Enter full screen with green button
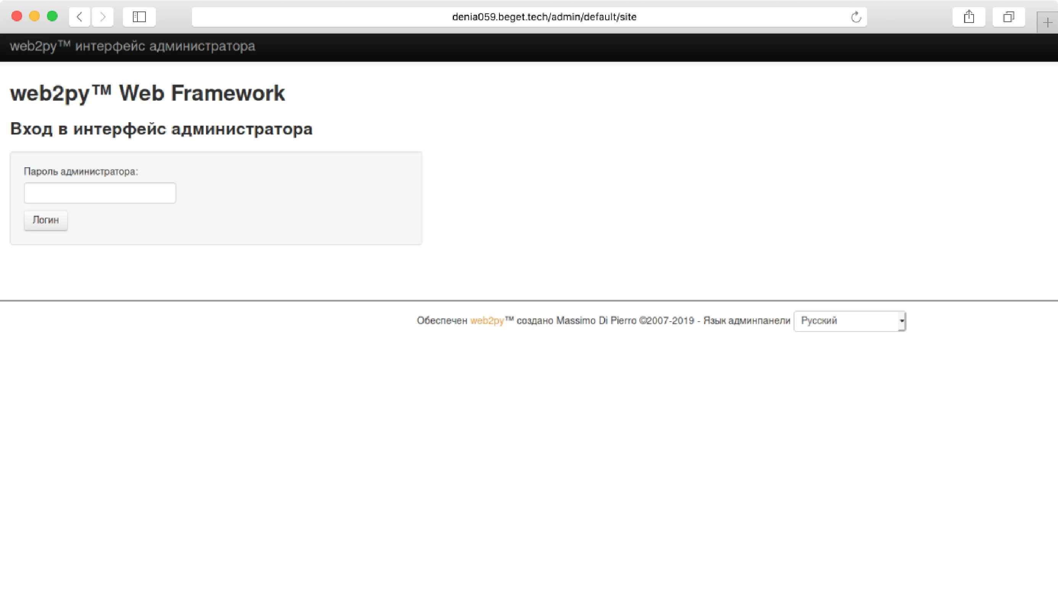 52,16
